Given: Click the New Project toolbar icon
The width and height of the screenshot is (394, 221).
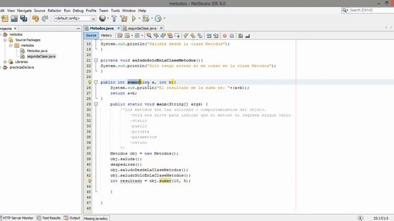Looking at the screenshot, I should point(5,18).
